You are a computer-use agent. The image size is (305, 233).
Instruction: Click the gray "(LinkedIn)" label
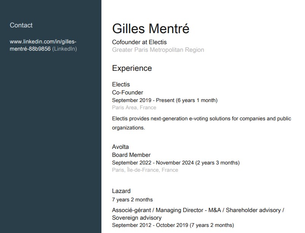(x=65, y=49)
